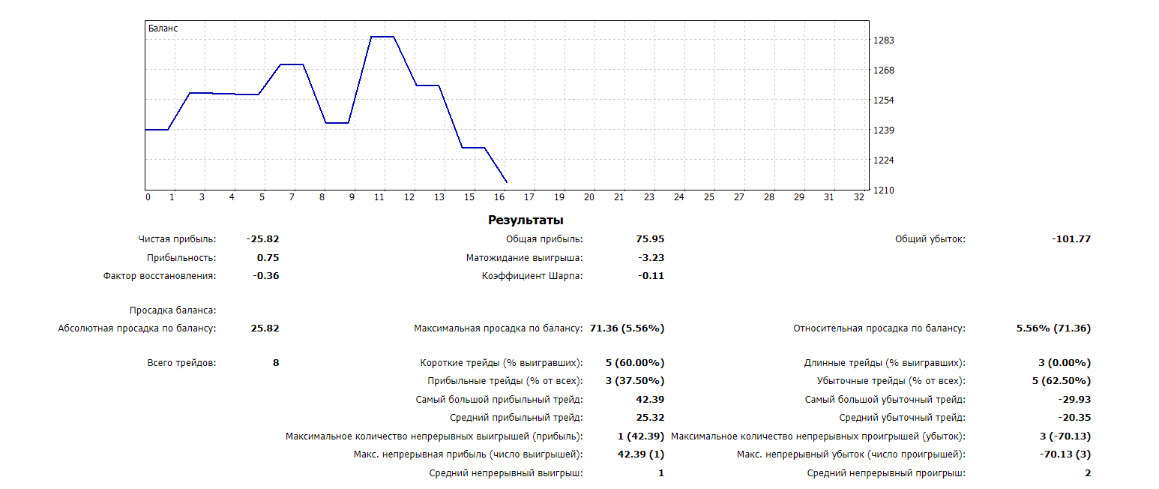Click the "Убыточные трейды (% от всех):" label
The height and width of the screenshot is (489, 1159).
tap(891, 380)
